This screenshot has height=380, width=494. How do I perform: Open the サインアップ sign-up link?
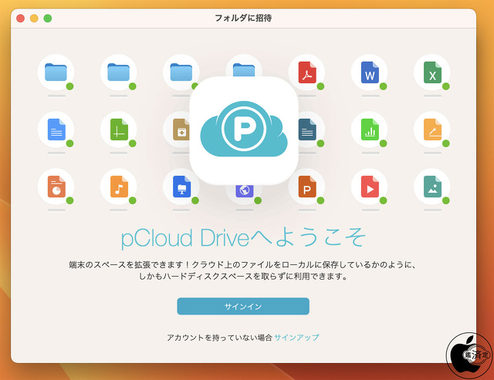(296, 338)
